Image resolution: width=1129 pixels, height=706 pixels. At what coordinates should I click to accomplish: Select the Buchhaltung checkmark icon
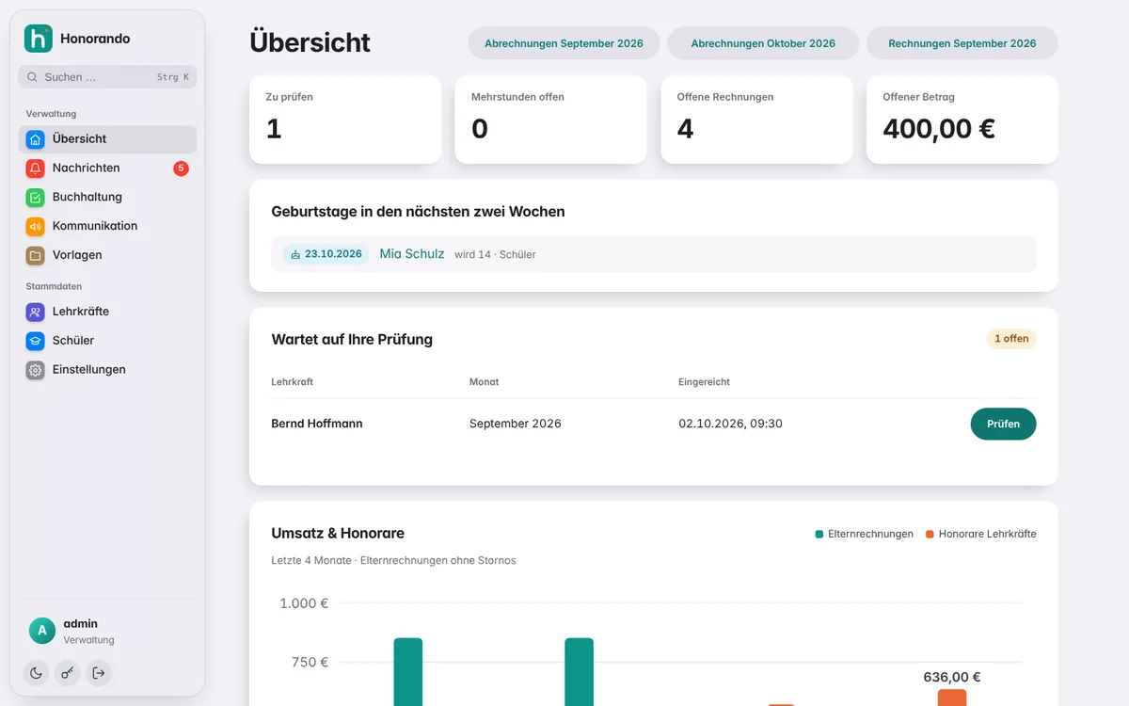click(x=36, y=198)
